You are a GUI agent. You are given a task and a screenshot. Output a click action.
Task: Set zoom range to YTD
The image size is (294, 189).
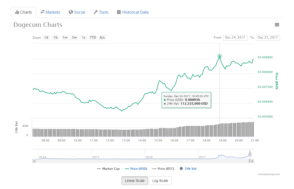[93, 37]
